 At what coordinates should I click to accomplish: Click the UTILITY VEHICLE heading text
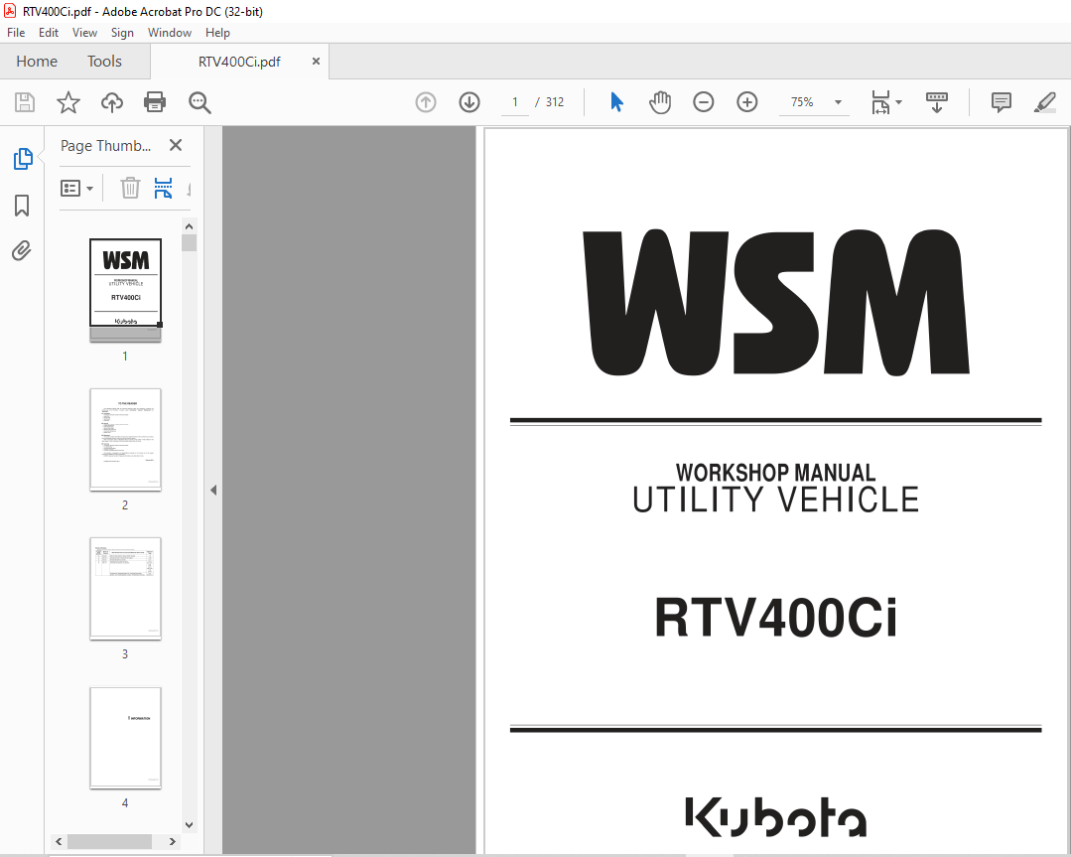775,500
